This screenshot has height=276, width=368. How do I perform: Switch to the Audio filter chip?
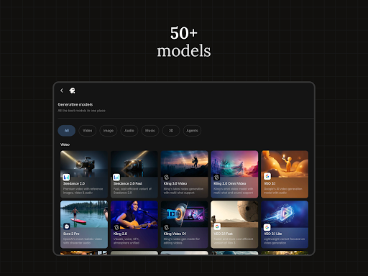pos(129,131)
